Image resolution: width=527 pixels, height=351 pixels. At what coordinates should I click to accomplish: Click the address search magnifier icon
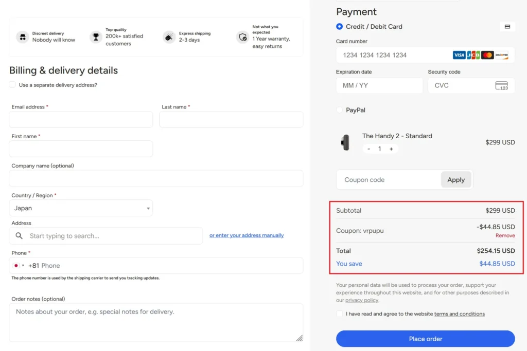pyautogui.click(x=19, y=236)
